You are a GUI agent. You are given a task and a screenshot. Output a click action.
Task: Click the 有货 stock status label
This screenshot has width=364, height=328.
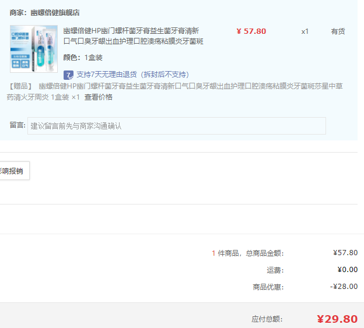click(x=338, y=31)
